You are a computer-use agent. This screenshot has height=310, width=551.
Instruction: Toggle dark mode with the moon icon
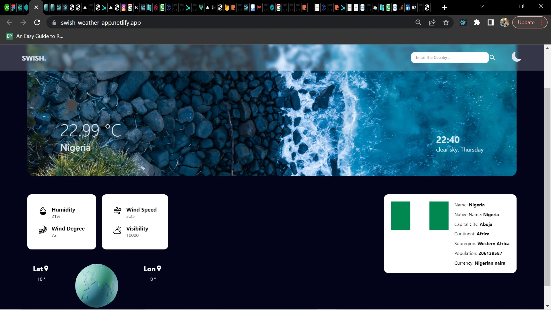(x=516, y=57)
